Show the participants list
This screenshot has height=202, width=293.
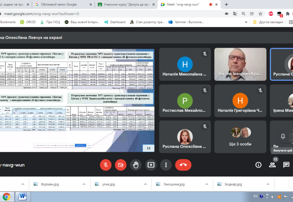point(272,165)
